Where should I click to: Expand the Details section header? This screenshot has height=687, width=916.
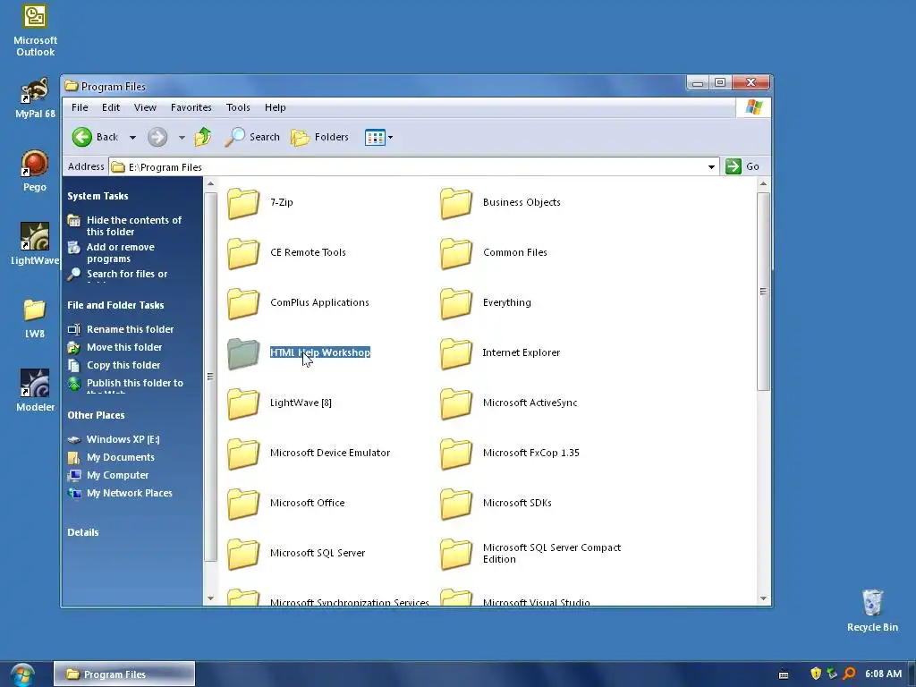pos(83,532)
